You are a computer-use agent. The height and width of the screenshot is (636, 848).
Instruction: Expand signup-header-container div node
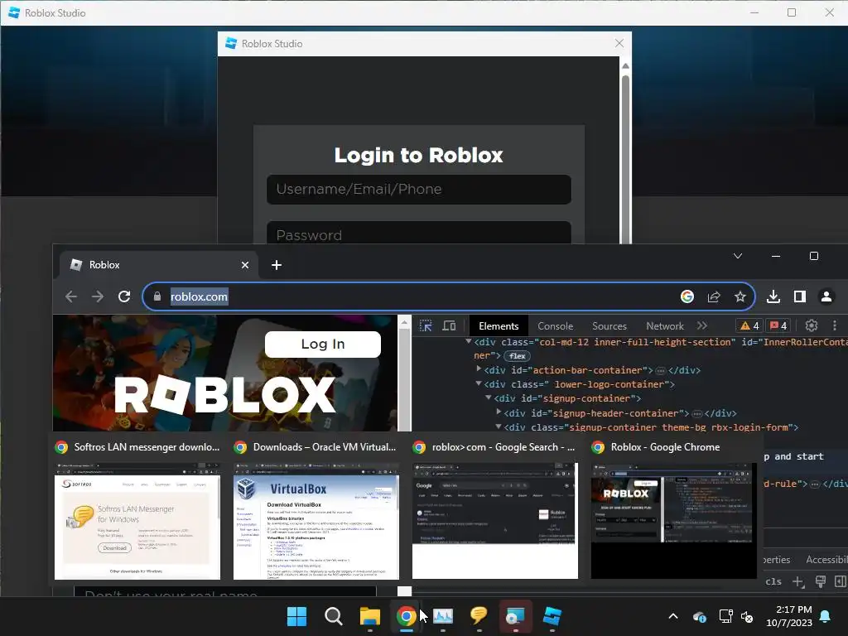coord(498,412)
